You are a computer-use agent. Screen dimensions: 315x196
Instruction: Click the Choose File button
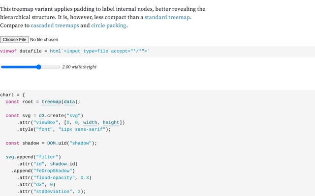14,40
